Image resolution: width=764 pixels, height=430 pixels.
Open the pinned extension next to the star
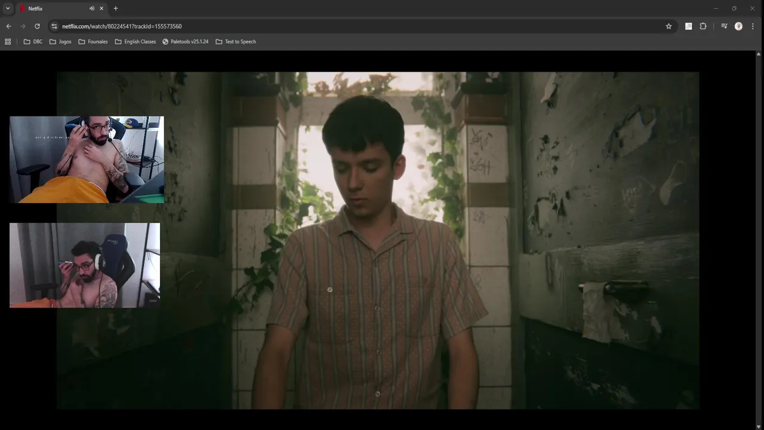point(688,26)
